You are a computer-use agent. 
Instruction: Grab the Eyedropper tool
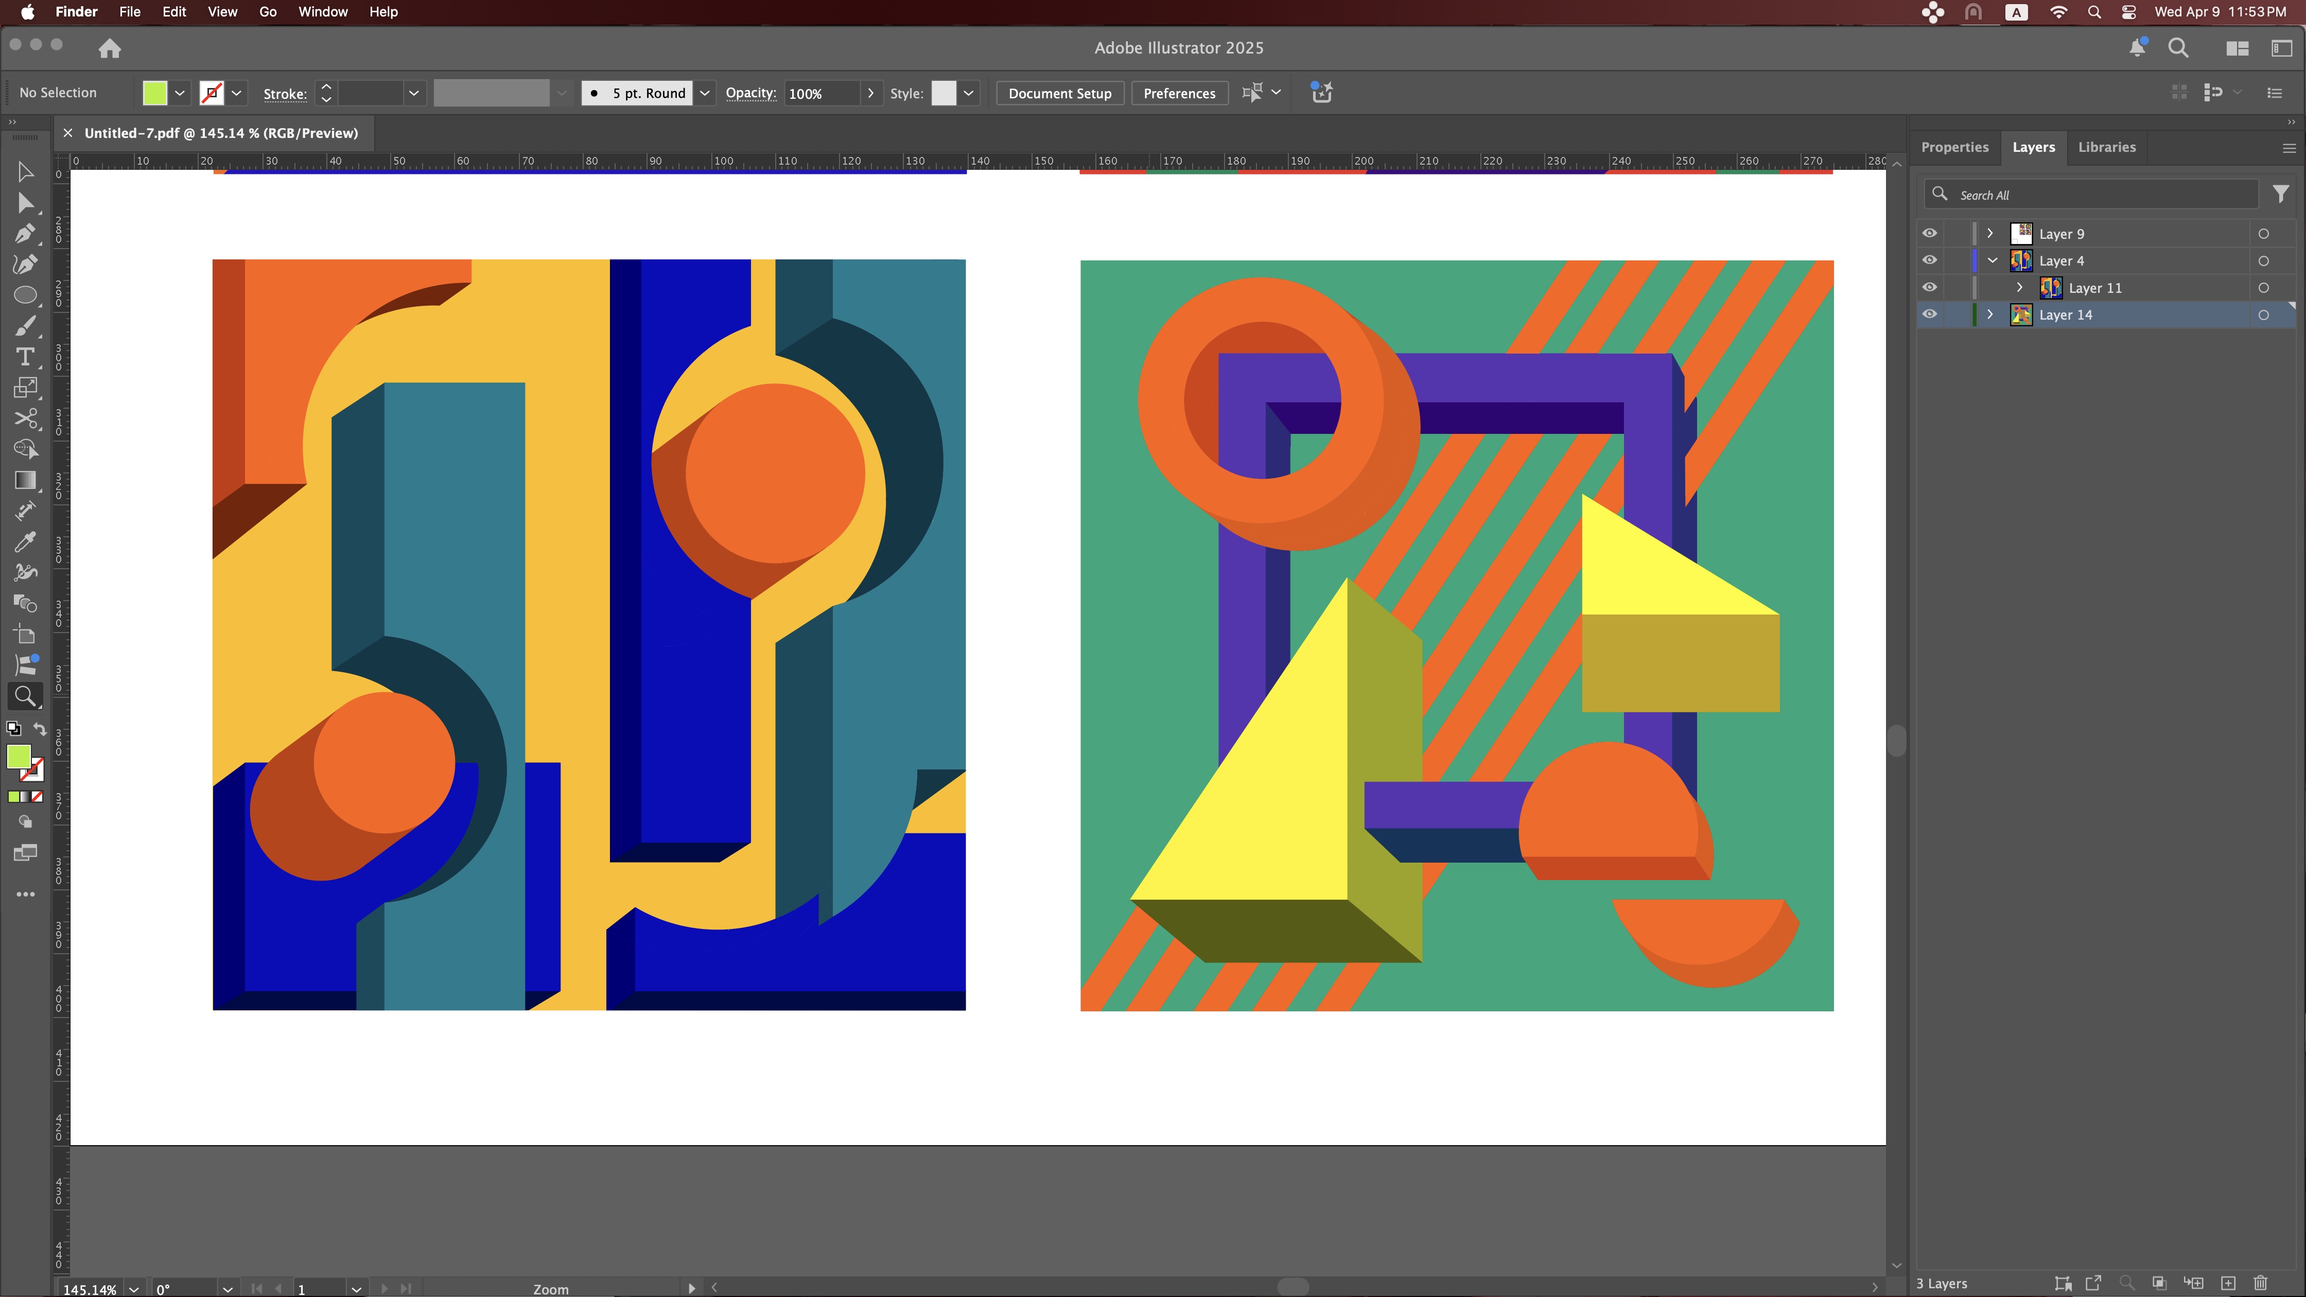click(26, 540)
